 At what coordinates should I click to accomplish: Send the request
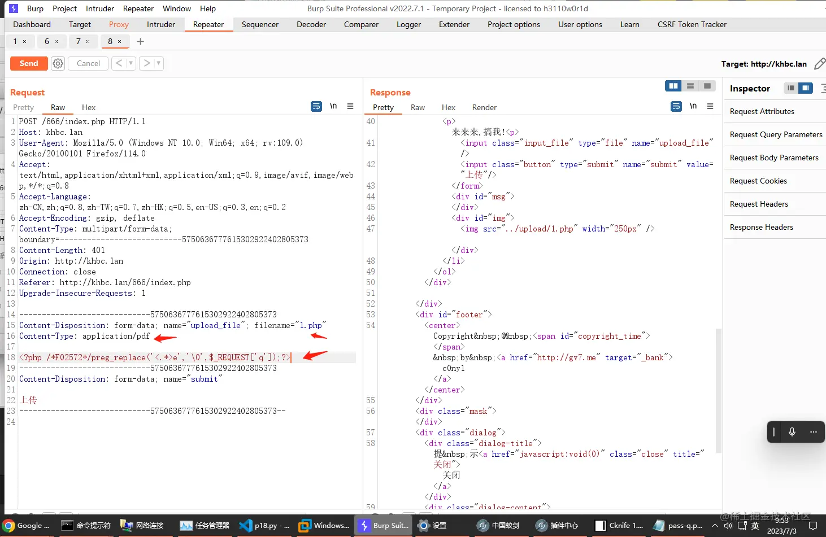(29, 63)
